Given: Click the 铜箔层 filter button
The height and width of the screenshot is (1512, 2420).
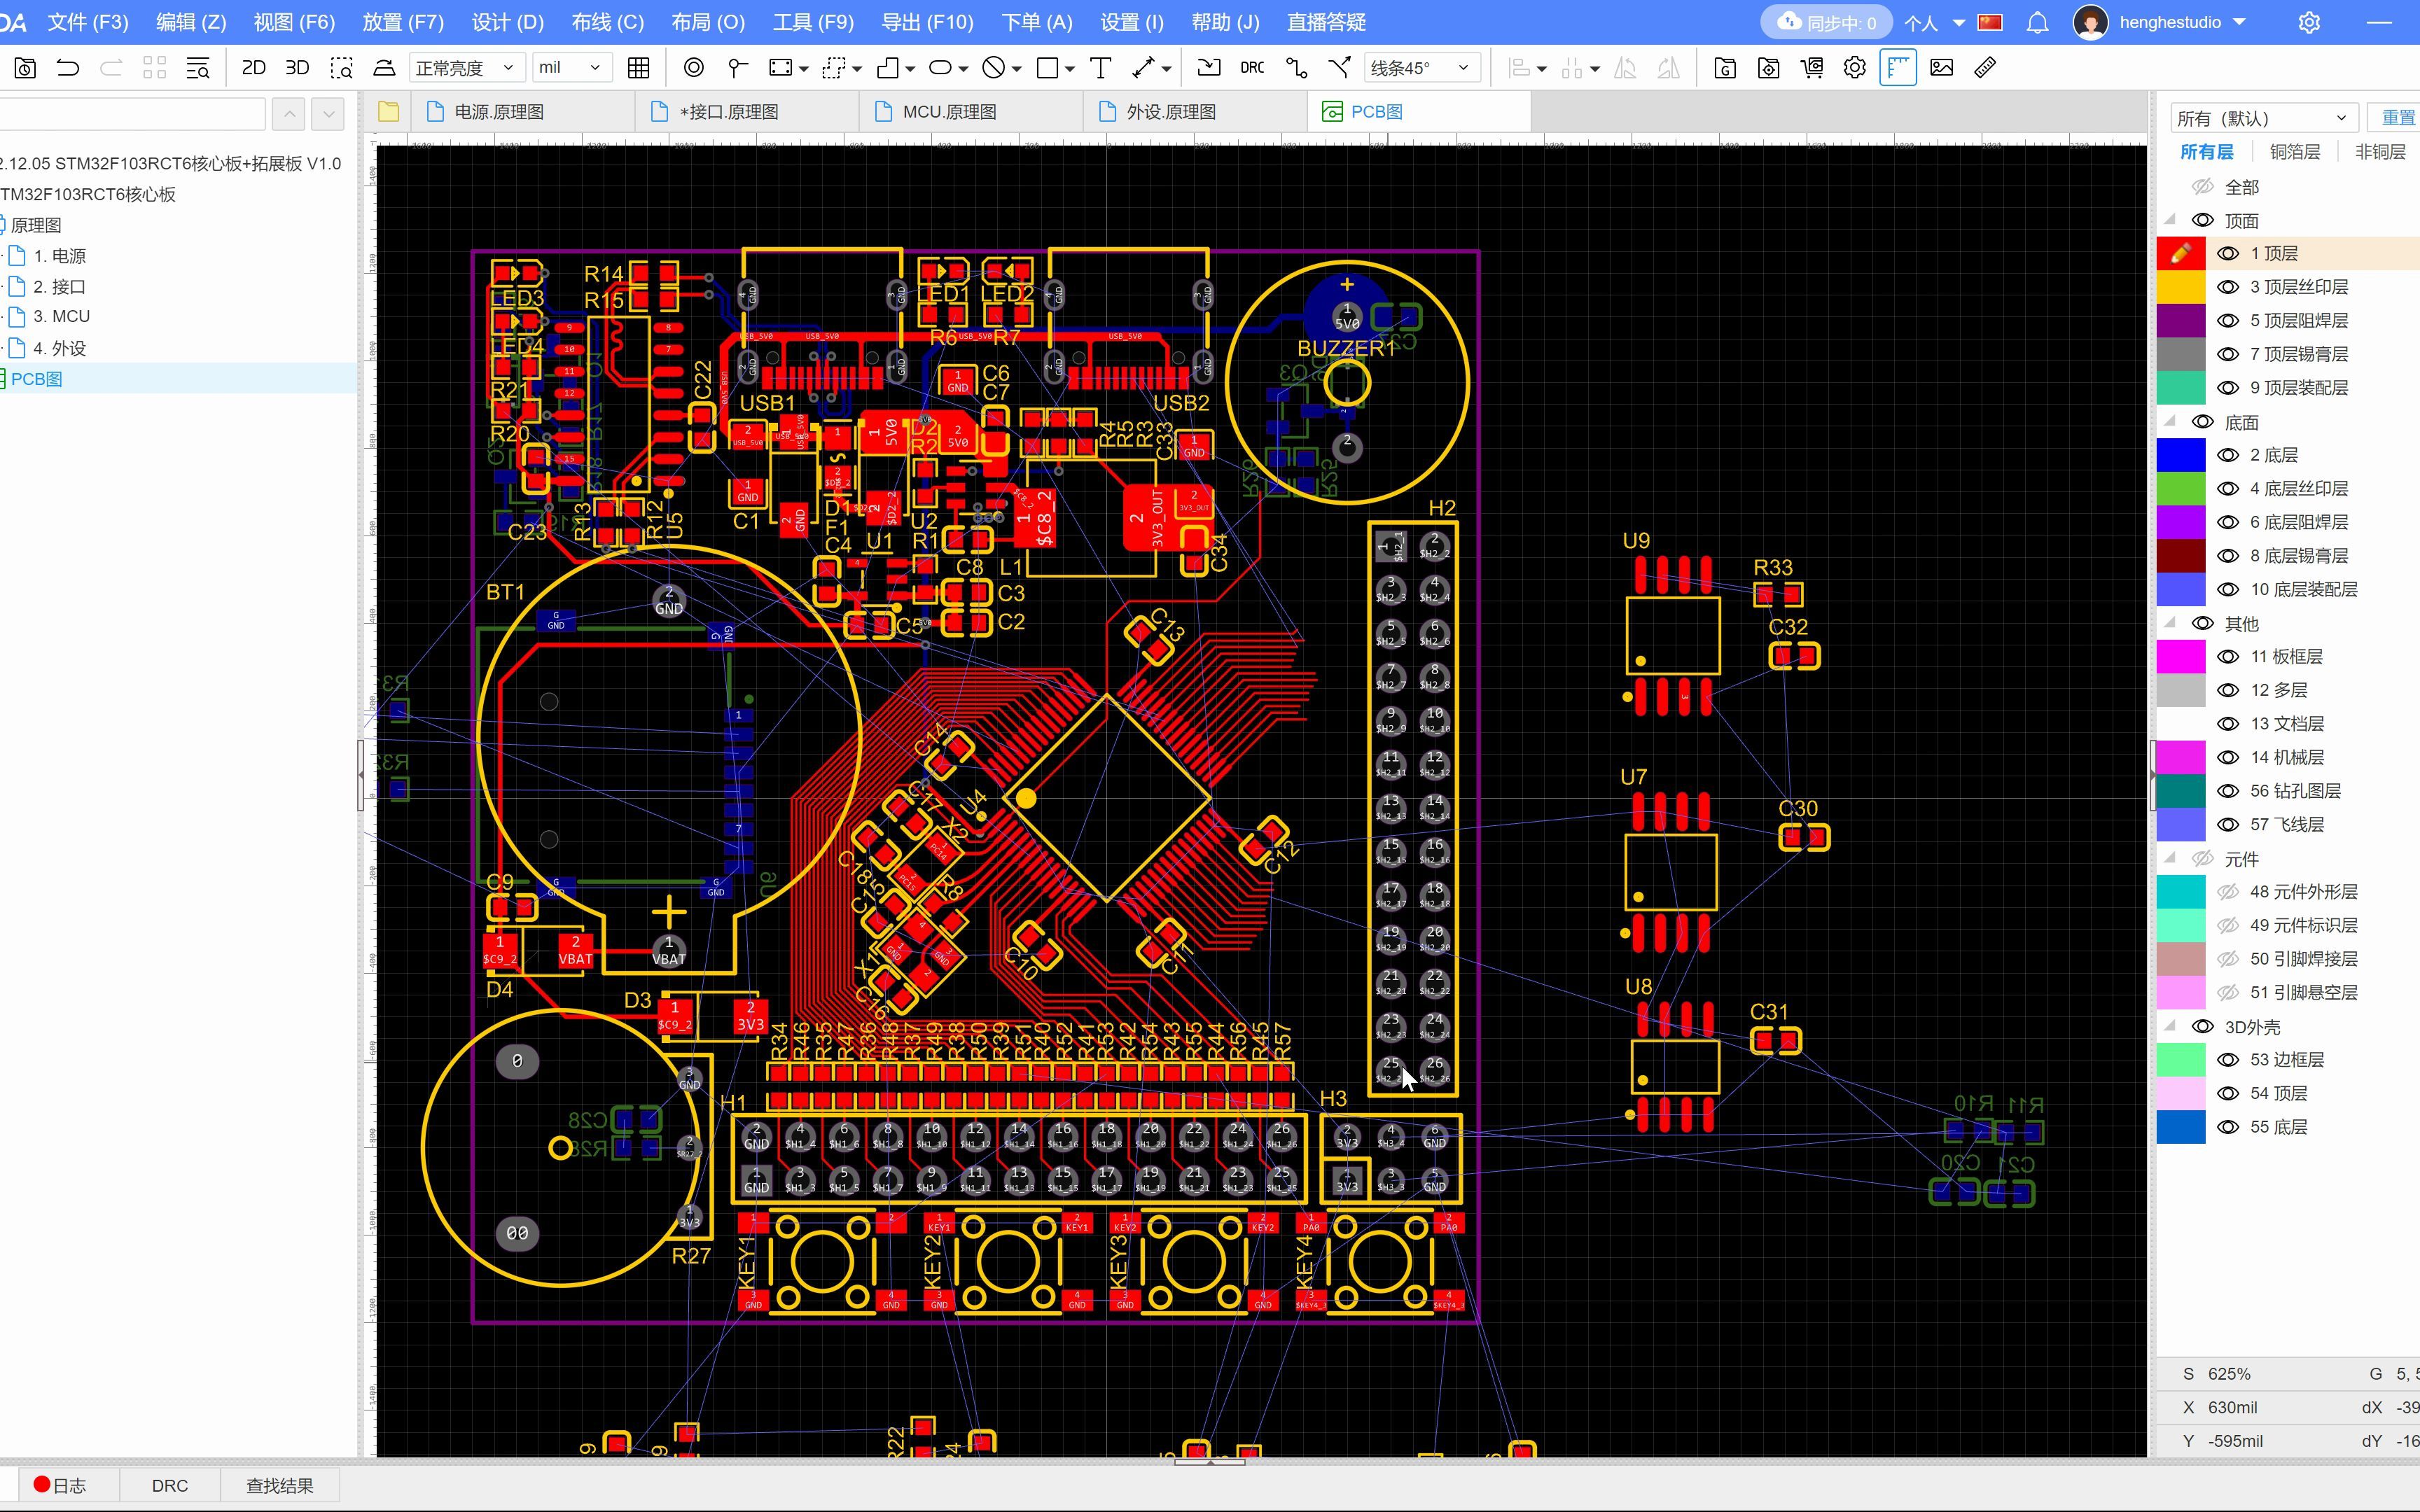Looking at the screenshot, I should coord(2293,151).
